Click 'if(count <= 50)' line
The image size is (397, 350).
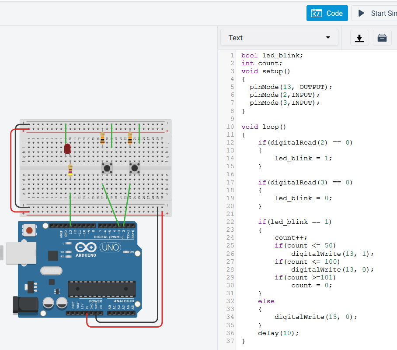(305, 245)
